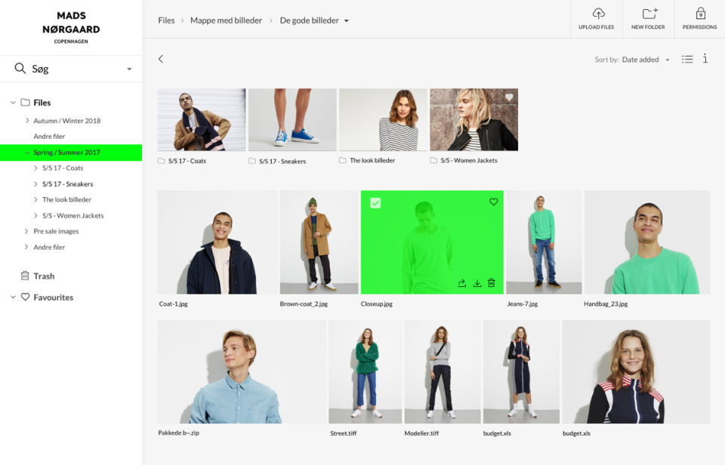Open Permissions padlock icon
The width and height of the screenshot is (725, 465).
pyautogui.click(x=701, y=13)
